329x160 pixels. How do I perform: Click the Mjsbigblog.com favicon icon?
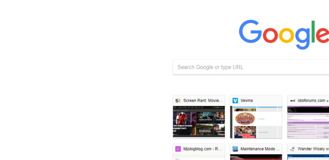[178, 149]
